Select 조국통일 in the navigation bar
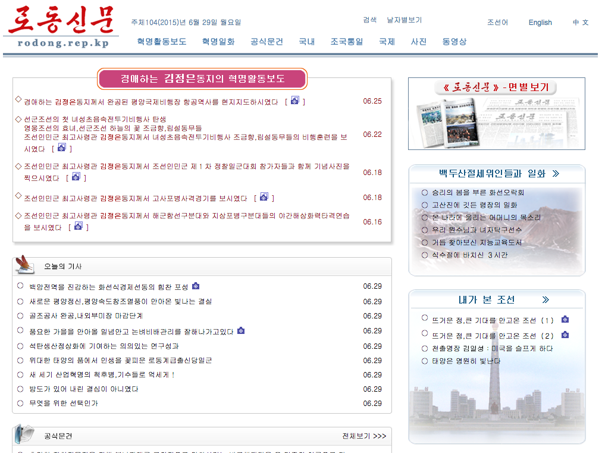This screenshot has height=453, width=602. coord(347,42)
